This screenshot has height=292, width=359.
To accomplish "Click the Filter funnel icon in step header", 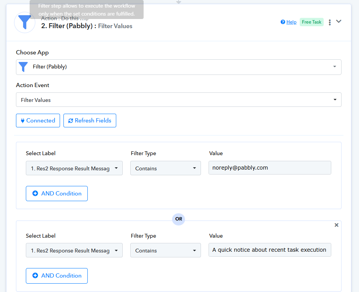I will tap(24, 22).
